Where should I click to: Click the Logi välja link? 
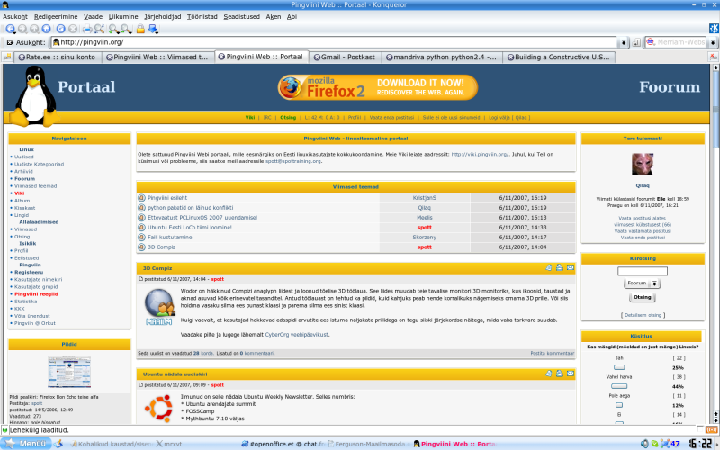pos(509,118)
